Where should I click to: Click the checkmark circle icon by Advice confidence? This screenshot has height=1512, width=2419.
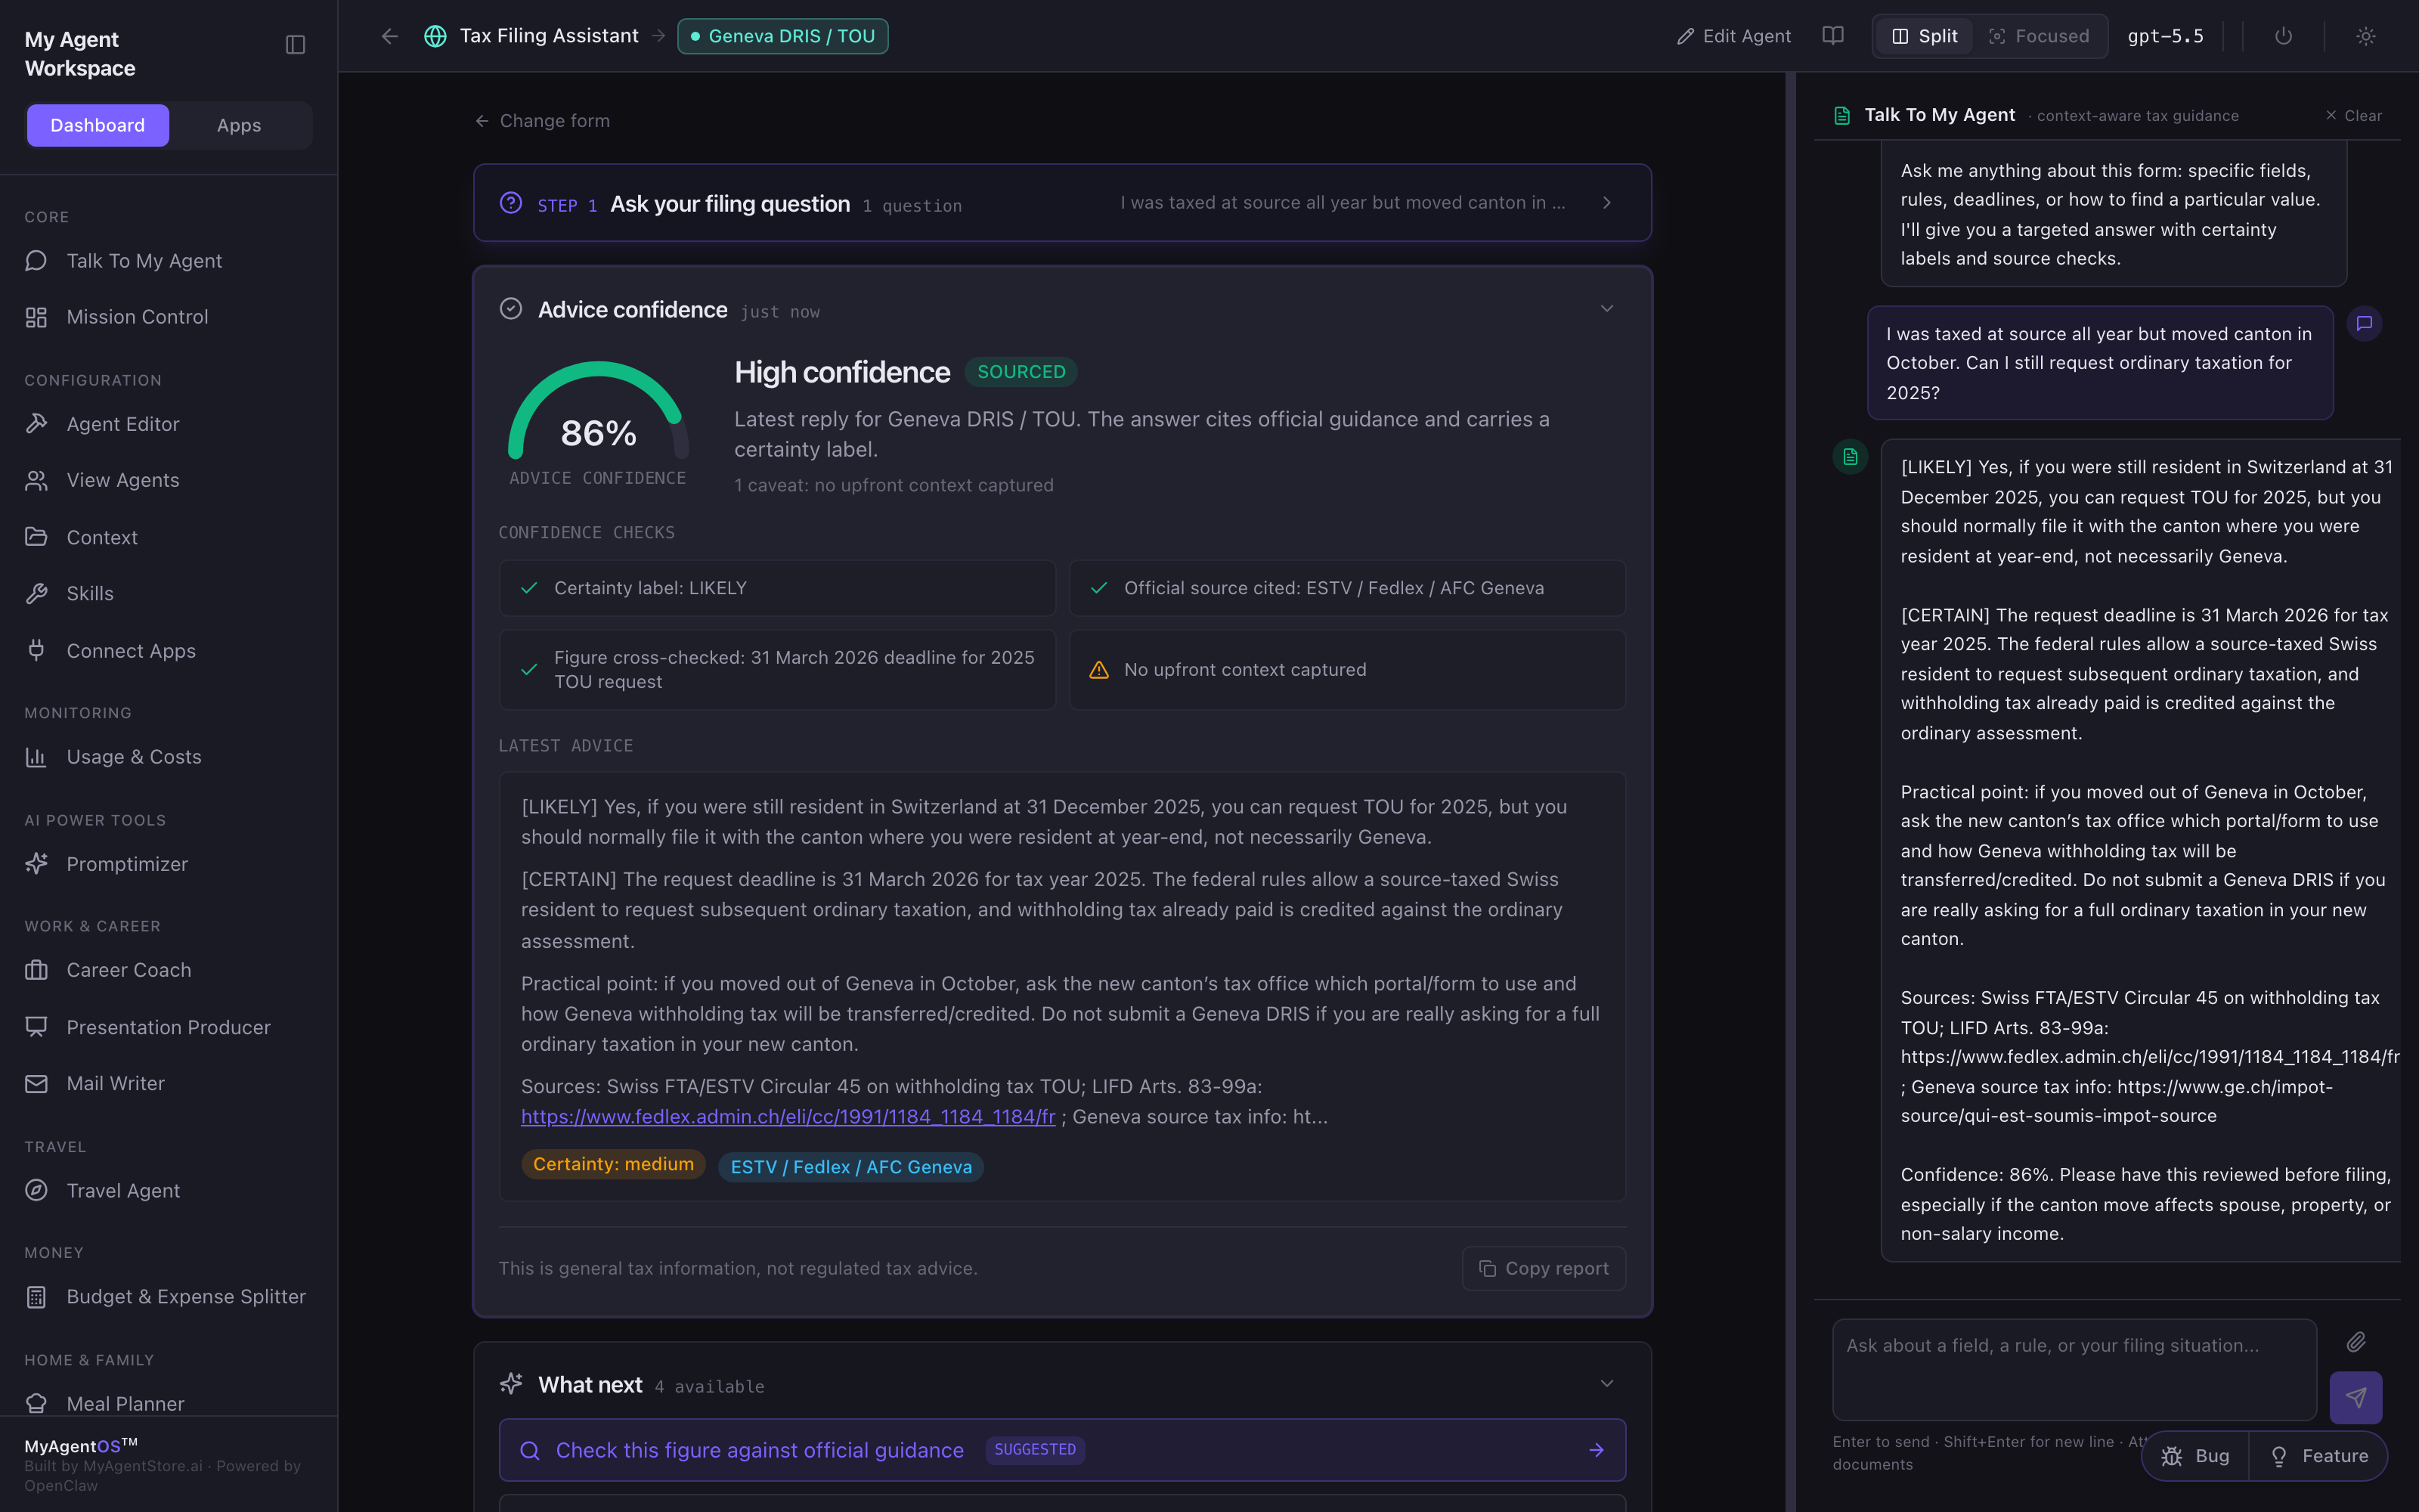[x=511, y=309]
